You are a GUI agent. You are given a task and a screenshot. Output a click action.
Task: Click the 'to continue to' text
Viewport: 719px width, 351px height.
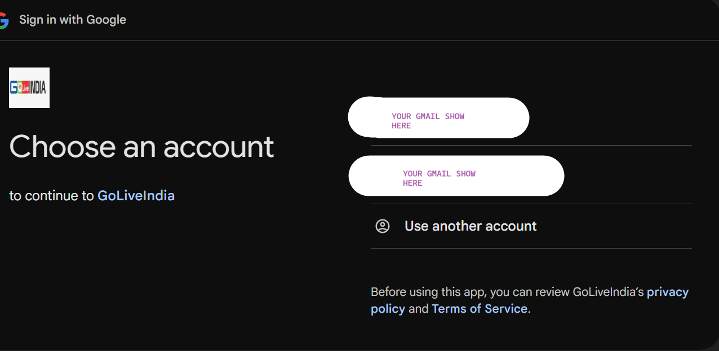pyautogui.click(x=51, y=196)
